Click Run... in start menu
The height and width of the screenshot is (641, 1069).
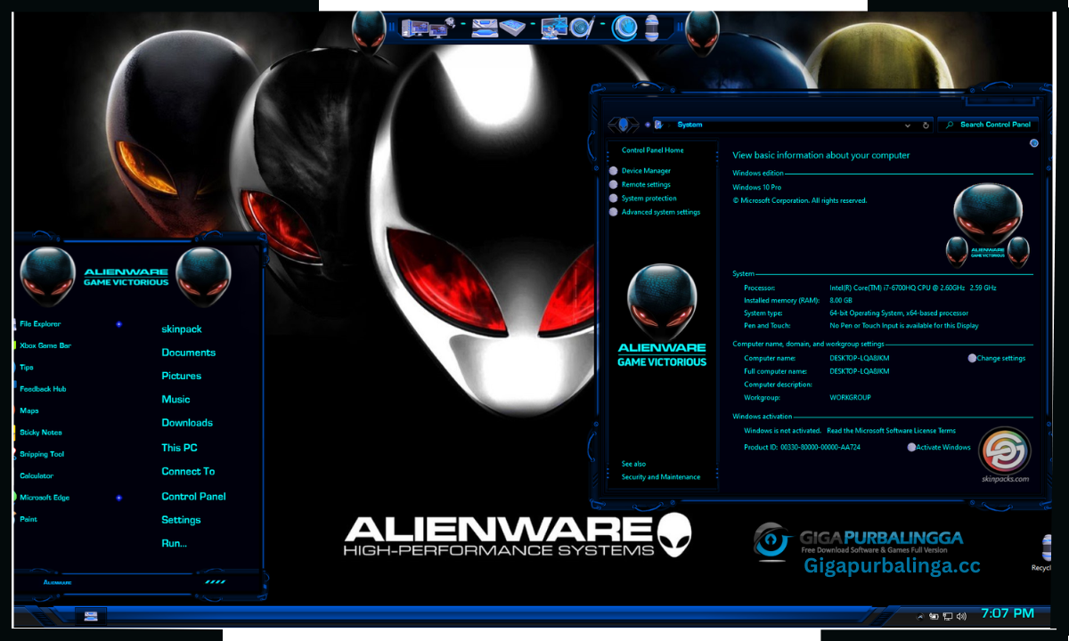[x=174, y=543]
